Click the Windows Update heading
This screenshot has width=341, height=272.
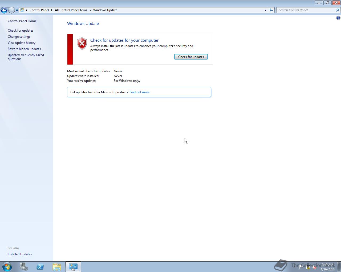pyautogui.click(x=83, y=23)
